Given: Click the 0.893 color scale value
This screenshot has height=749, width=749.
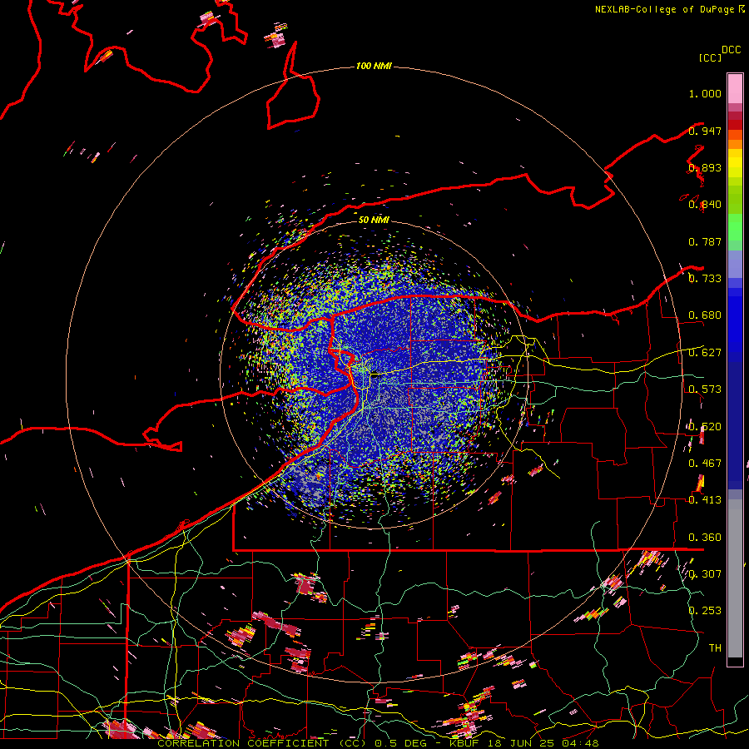Looking at the screenshot, I should pyautogui.click(x=705, y=167).
